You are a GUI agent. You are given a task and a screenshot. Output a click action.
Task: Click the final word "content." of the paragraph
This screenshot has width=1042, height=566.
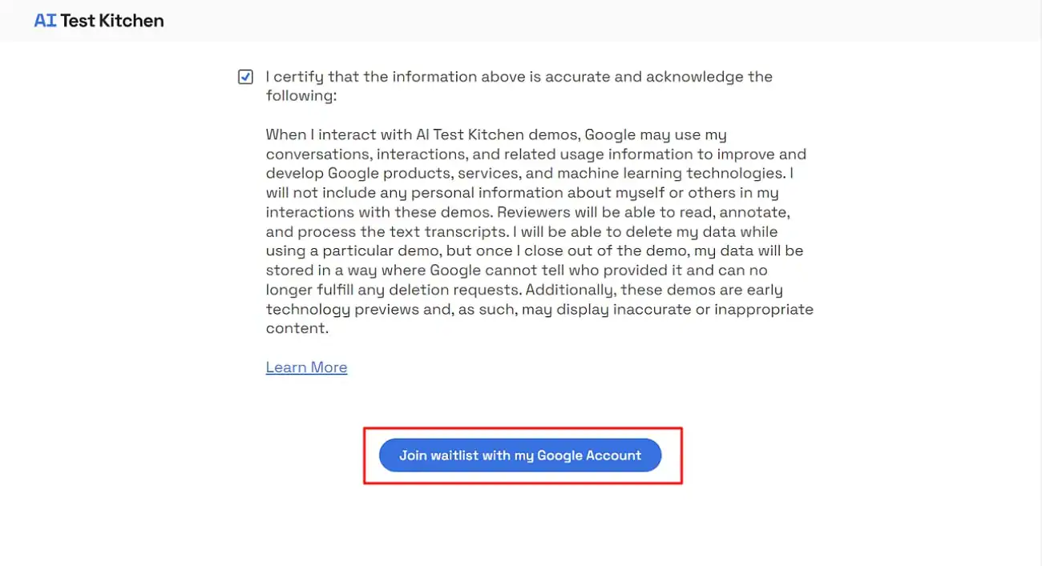297,328
